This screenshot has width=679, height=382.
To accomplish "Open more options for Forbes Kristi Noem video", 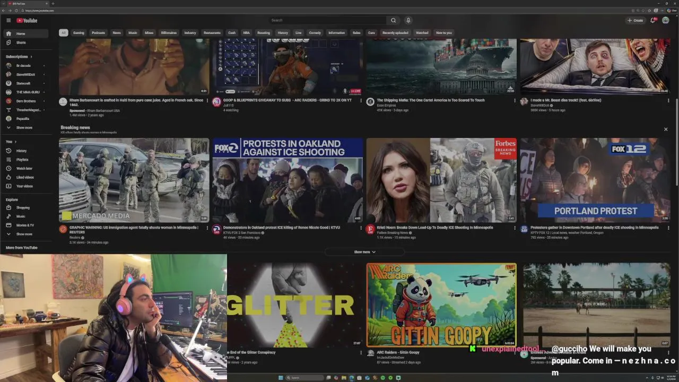I will pos(515,228).
